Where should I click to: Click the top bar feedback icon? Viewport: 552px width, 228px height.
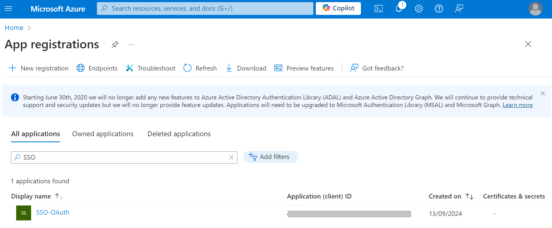tap(459, 9)
